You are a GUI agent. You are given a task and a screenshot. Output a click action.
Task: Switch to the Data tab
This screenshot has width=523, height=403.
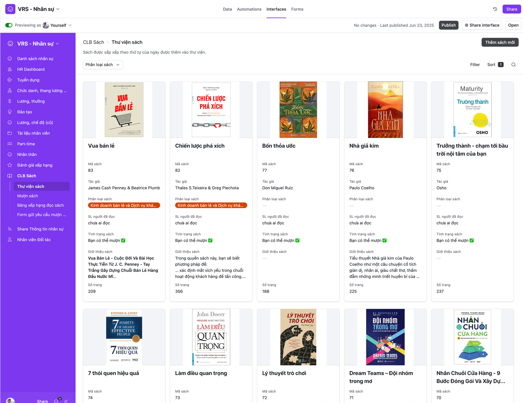tap(227, 9)
